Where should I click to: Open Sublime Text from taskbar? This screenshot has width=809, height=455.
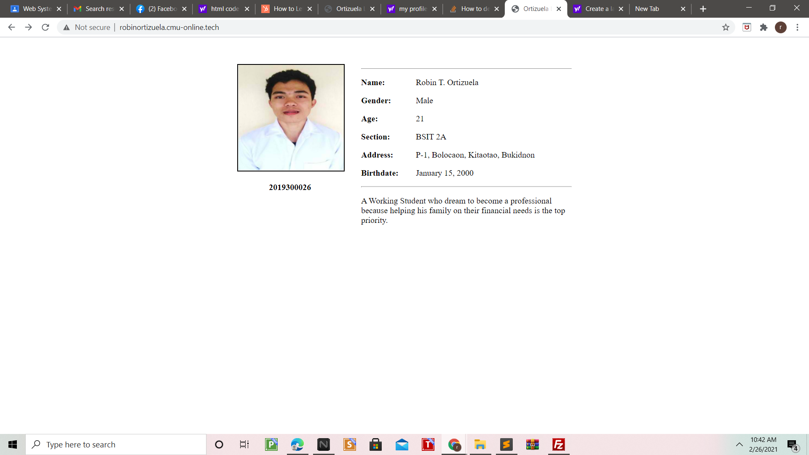pyautogui.click(x=506, y=444)
